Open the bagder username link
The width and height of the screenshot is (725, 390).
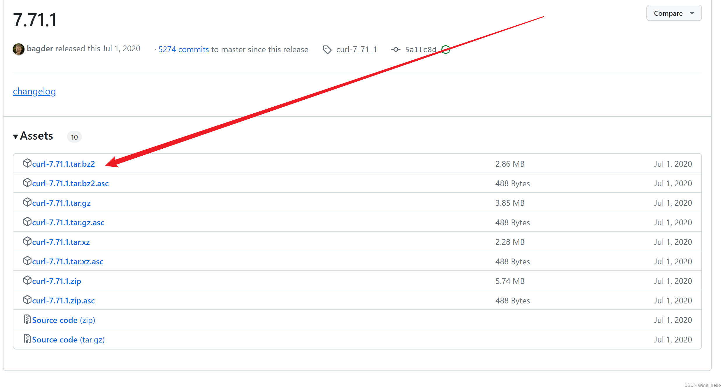40,49
